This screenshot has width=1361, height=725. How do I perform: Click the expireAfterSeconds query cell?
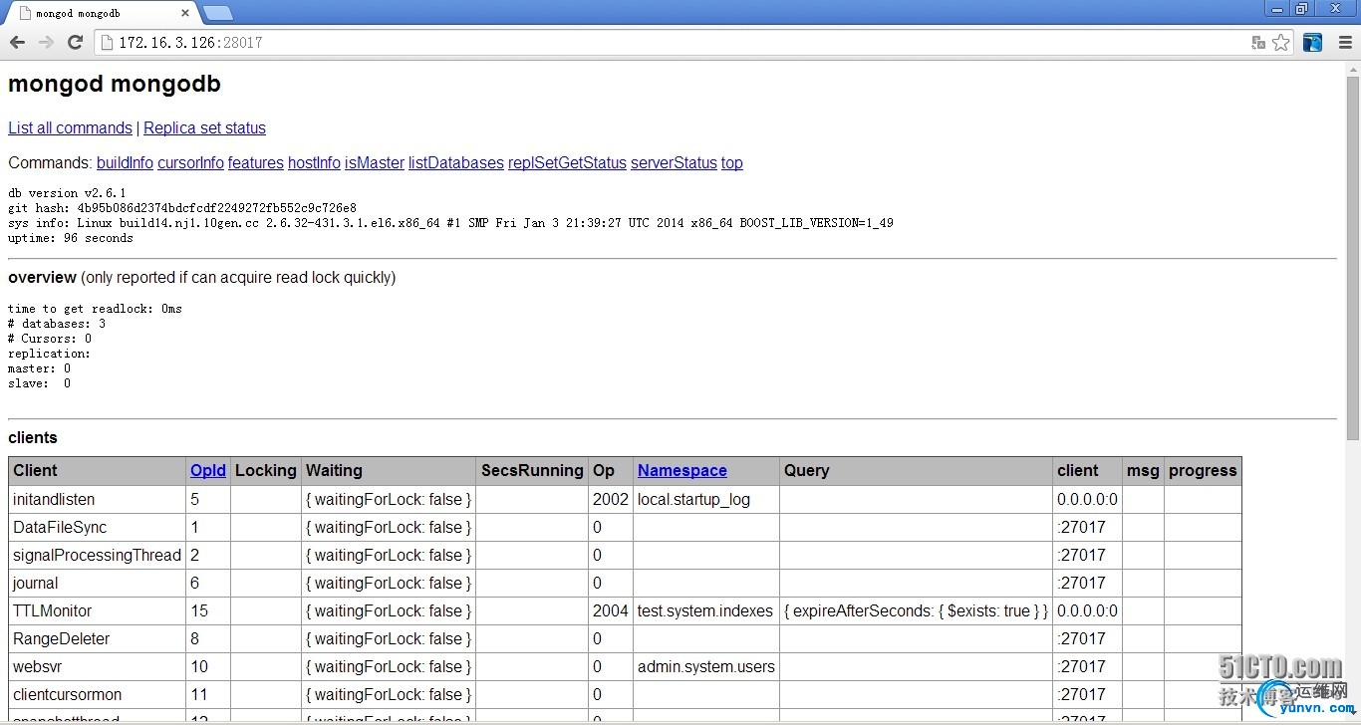[x=917, y=610]
